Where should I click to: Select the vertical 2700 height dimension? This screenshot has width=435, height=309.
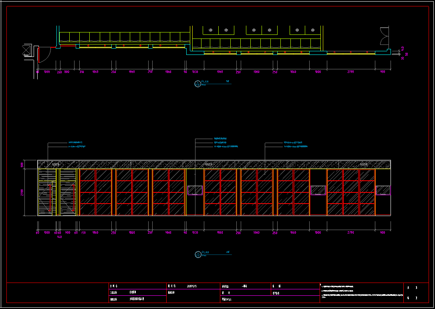tap(22, 192)
